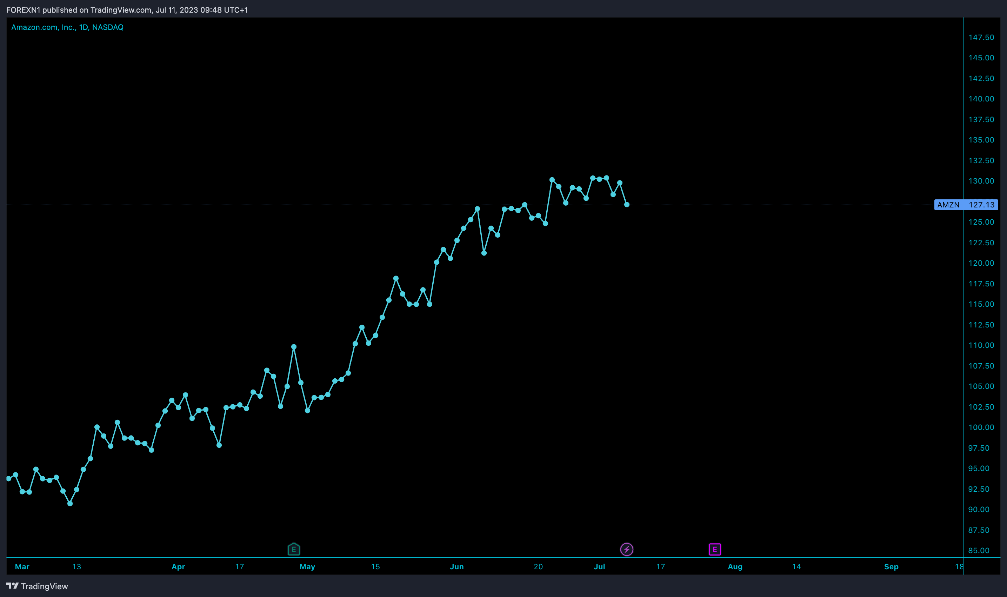Click the 132.50 price axis label
Viewport: 1007px width, 597px height.
[x=981, y=160]
